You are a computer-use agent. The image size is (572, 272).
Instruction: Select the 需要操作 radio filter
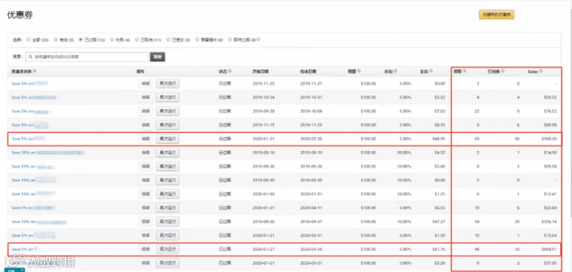(197, 40)
